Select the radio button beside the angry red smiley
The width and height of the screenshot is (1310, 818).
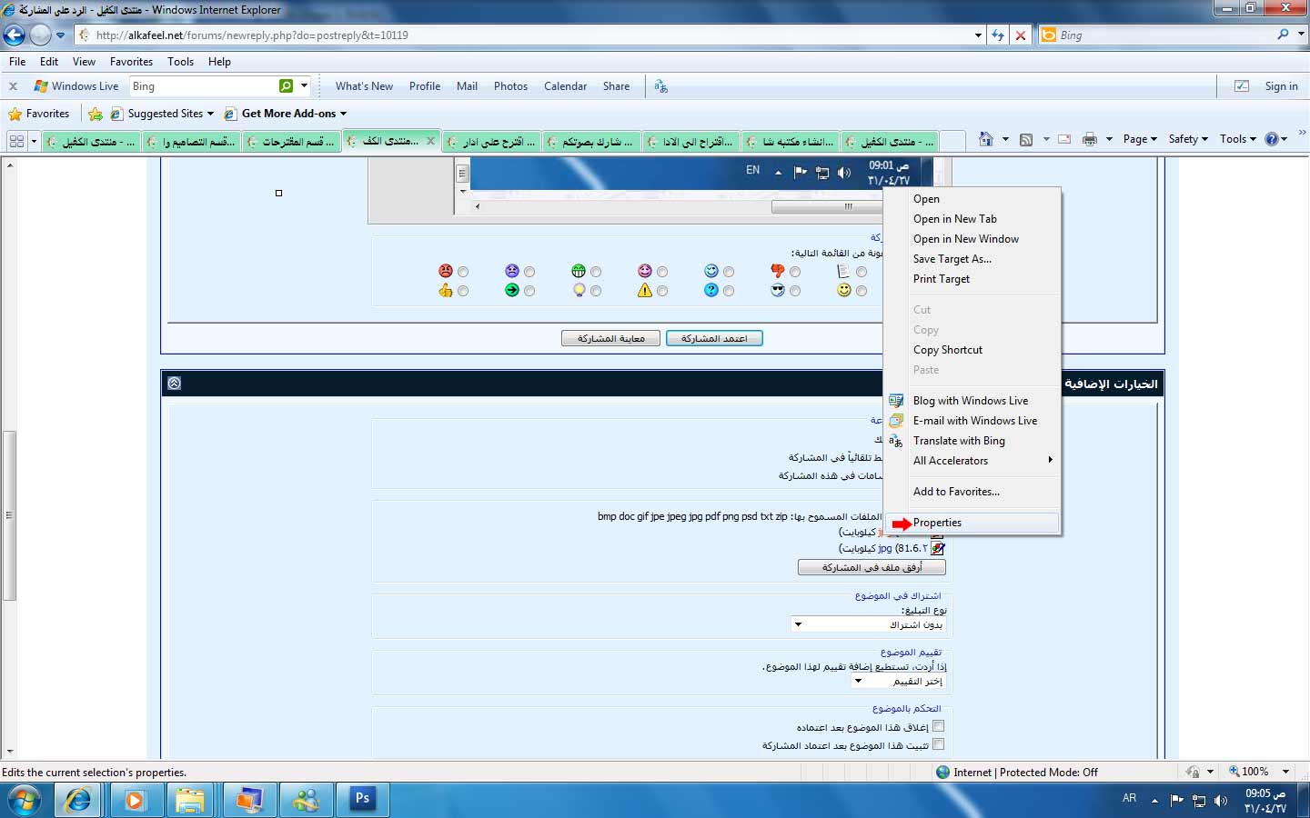click(x=463, y=272)
